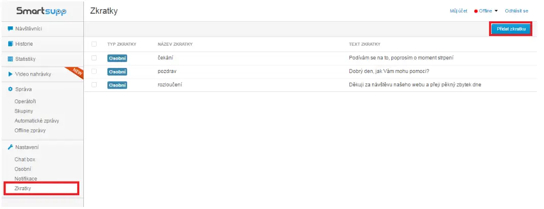The height and width of the screenshot is (209, 544).
Task: Check the pozdrav row checkbox
Action: 94,72
